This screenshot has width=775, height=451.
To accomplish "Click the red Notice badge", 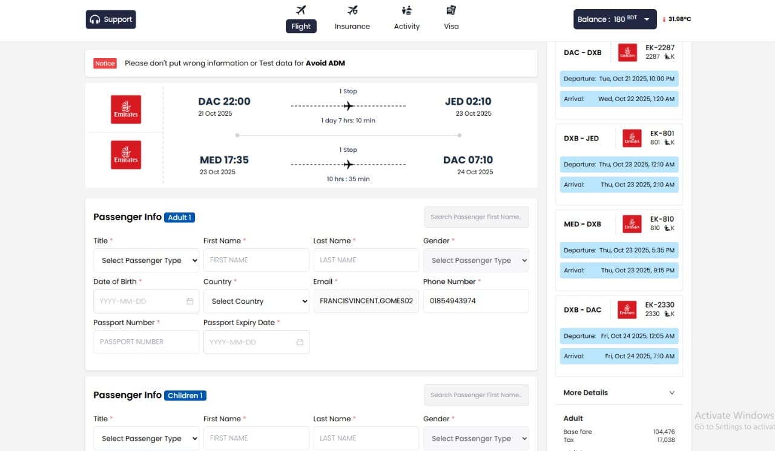I will tap(105, 63).
